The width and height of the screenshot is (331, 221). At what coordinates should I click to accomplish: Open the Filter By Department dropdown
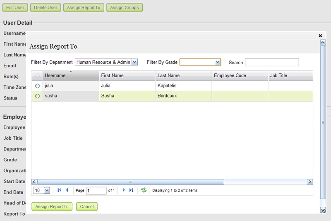[x=134, y=62]
